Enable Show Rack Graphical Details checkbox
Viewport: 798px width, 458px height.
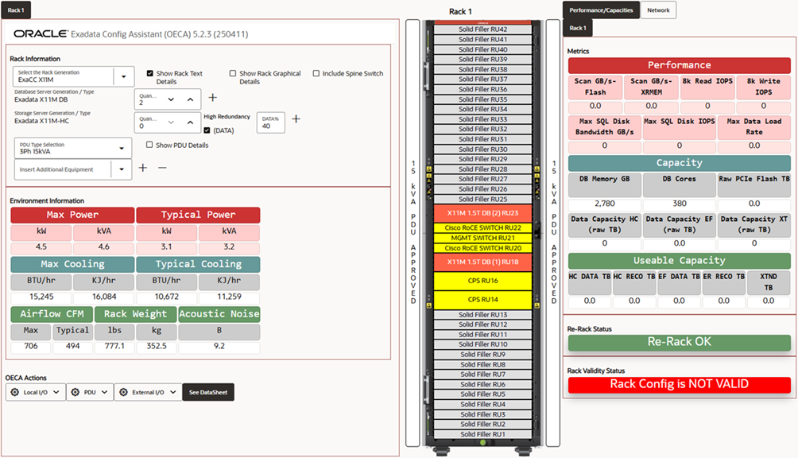click(233, 73)
